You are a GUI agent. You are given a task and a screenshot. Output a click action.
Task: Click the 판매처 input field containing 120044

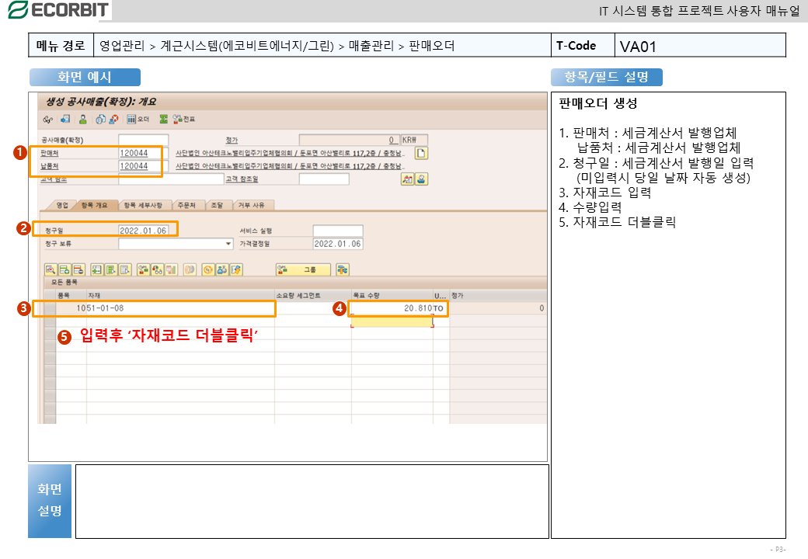coord(143,154)
